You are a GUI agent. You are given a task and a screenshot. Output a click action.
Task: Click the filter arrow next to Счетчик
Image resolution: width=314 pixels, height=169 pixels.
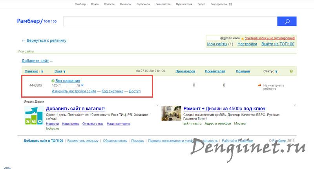(42, 71)
